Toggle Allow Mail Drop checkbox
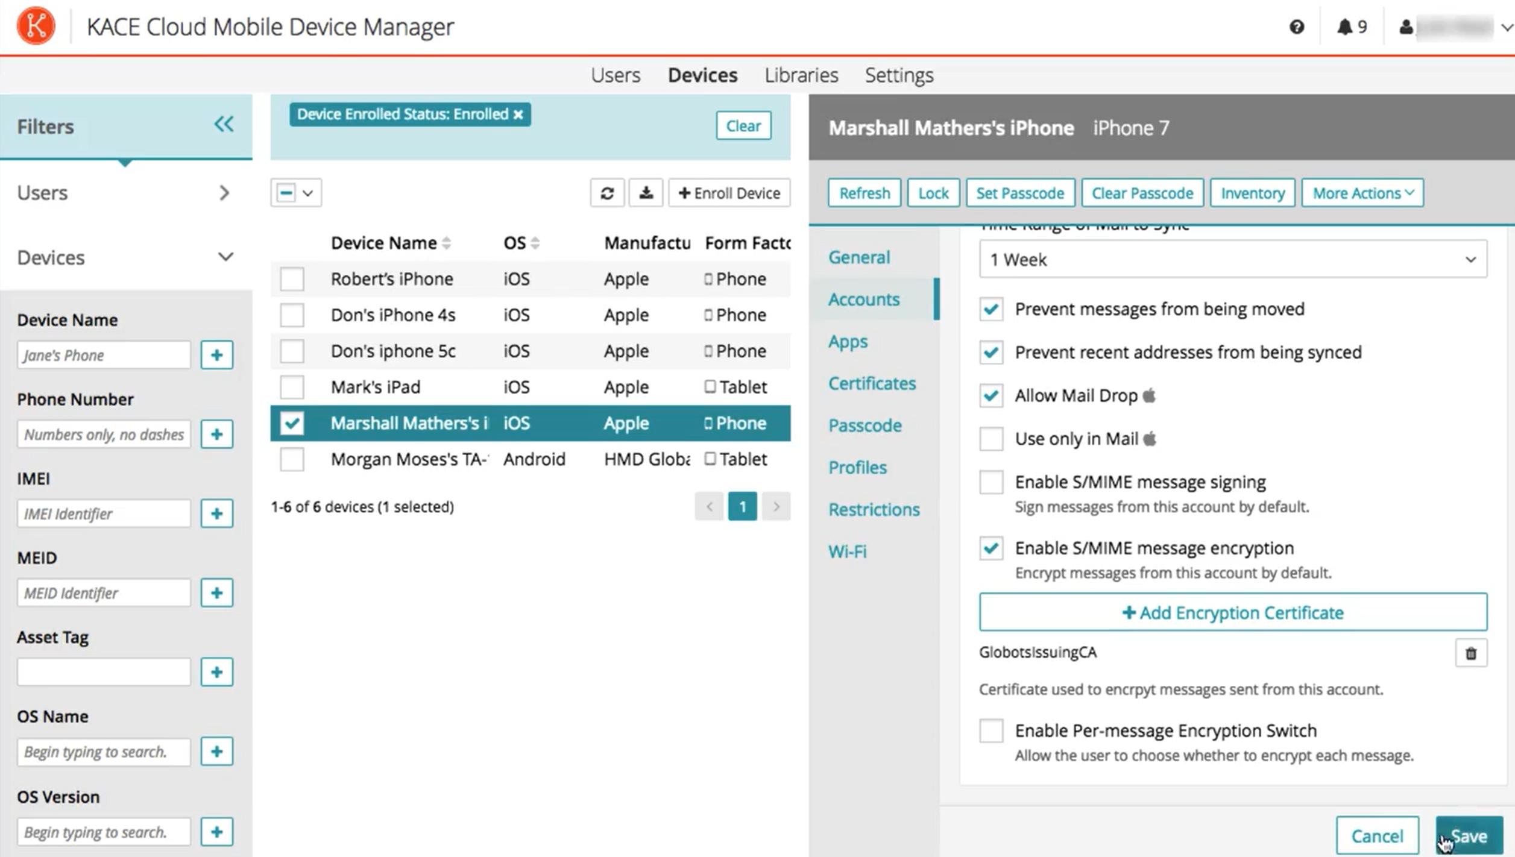 click(x=991, y=396)
